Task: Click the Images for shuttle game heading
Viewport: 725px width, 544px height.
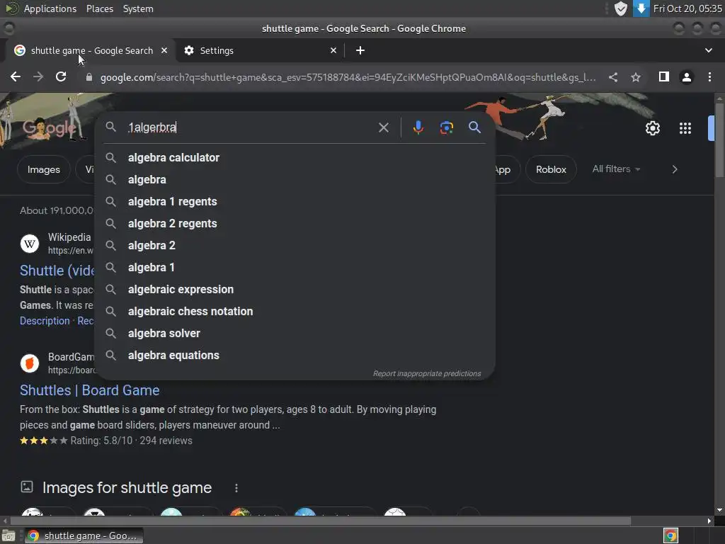Action: [127, 487]
